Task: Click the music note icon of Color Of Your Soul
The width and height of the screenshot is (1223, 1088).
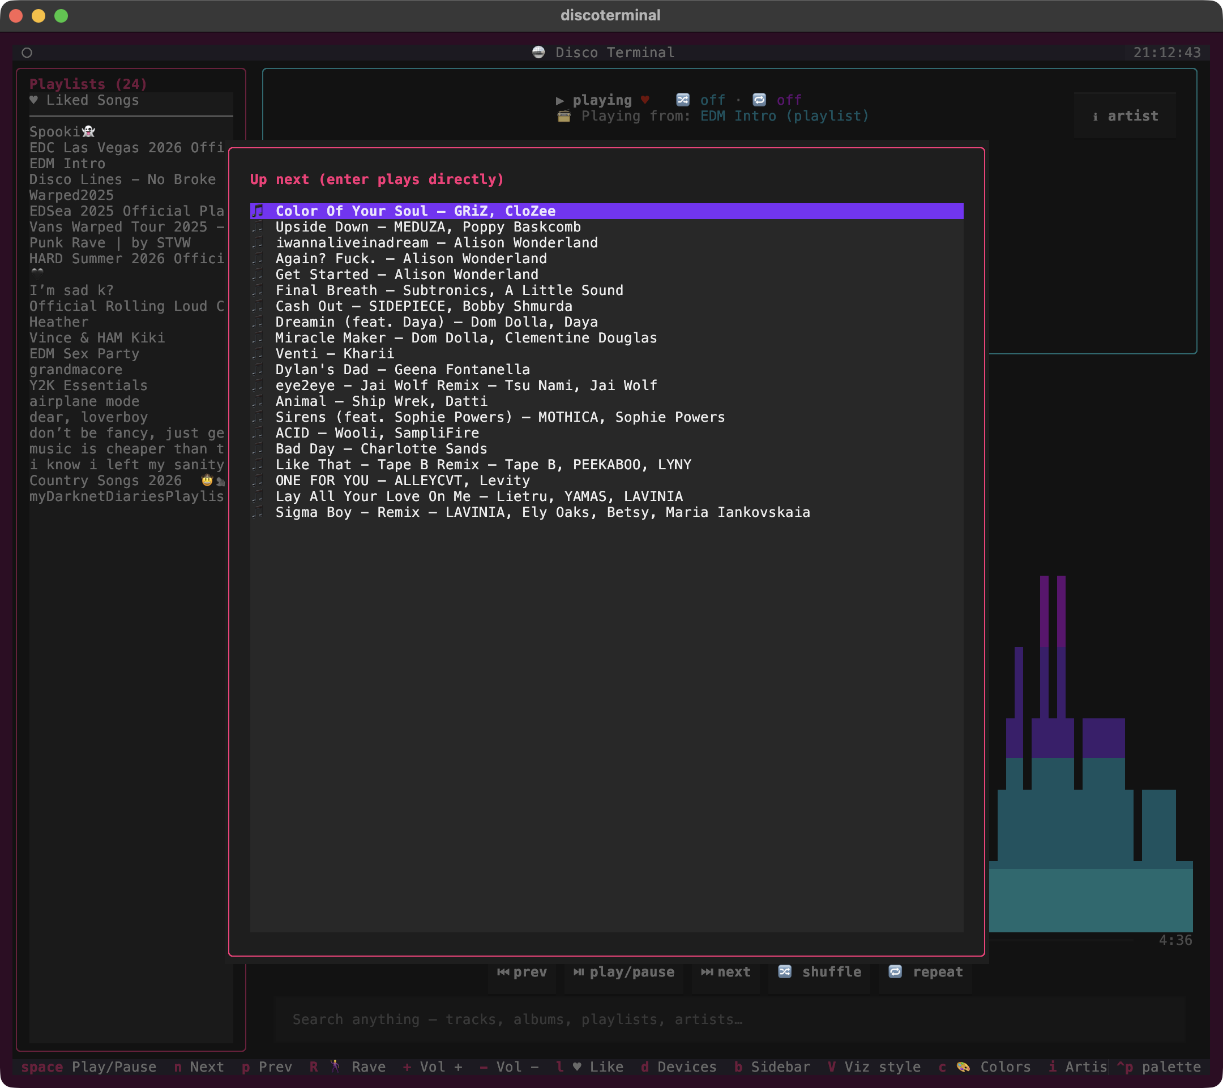Action: tap(258, 211)
